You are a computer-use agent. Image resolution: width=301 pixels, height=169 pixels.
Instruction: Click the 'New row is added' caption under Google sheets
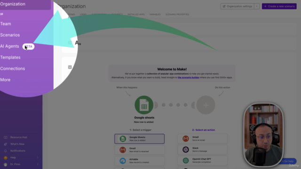tap(143, 122)
